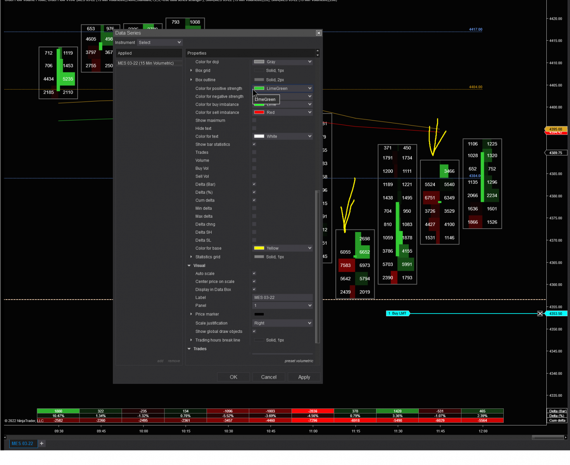Click the OK button
The image size is (570, 465).
233,377
